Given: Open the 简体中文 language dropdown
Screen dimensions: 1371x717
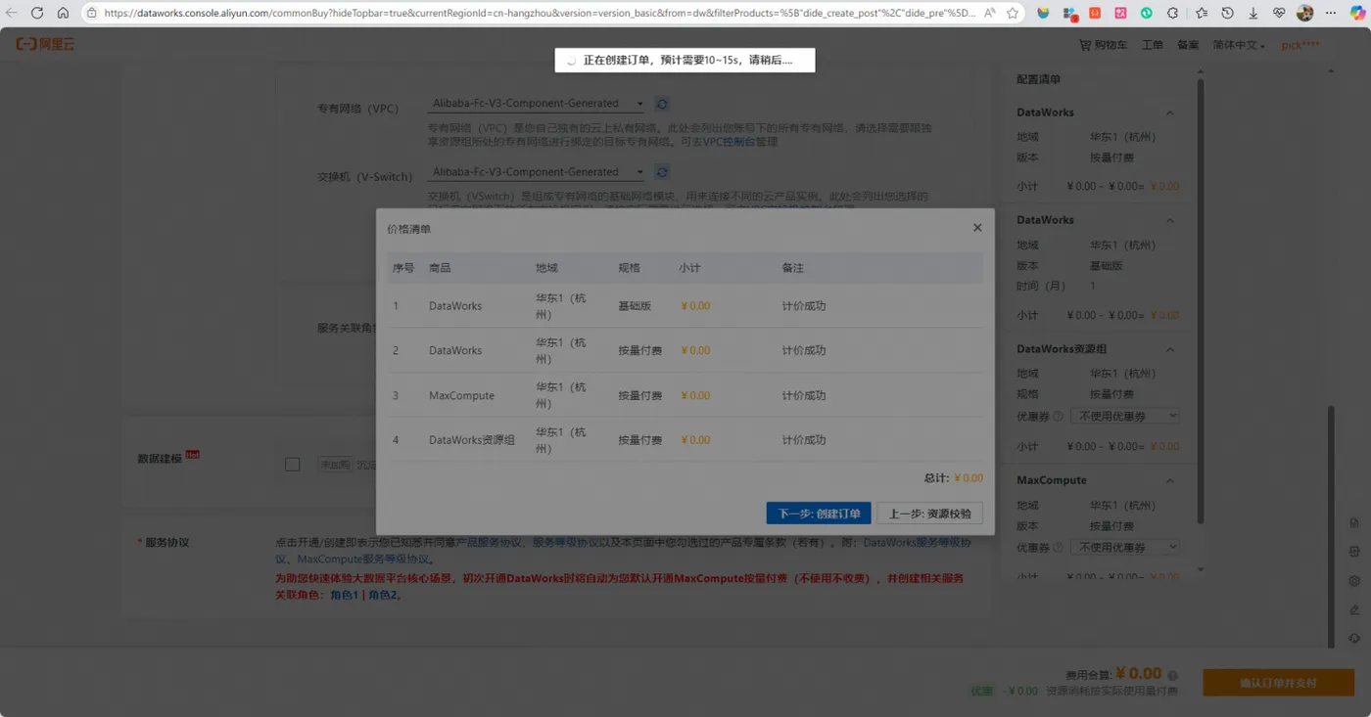Looking at the screenshot, I should point(1238,45).
